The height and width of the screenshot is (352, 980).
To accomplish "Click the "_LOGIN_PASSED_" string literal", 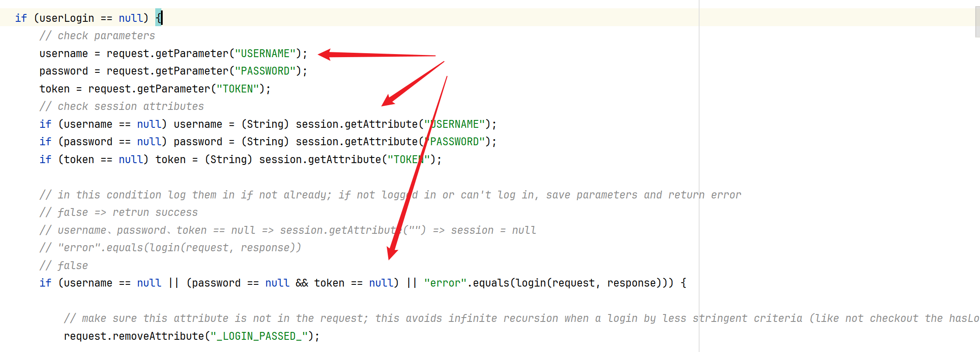I will click(x=259, y=336).
